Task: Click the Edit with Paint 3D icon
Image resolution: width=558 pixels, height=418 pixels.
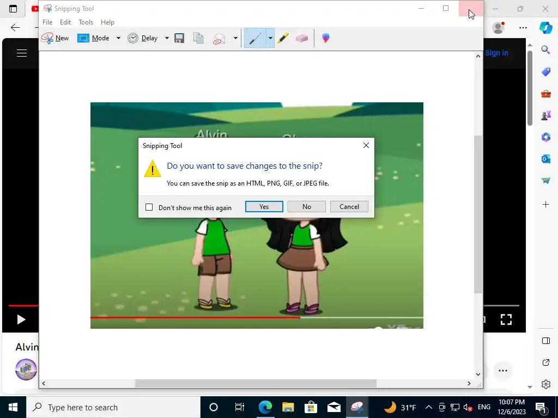Action: [x=326, y=38]
